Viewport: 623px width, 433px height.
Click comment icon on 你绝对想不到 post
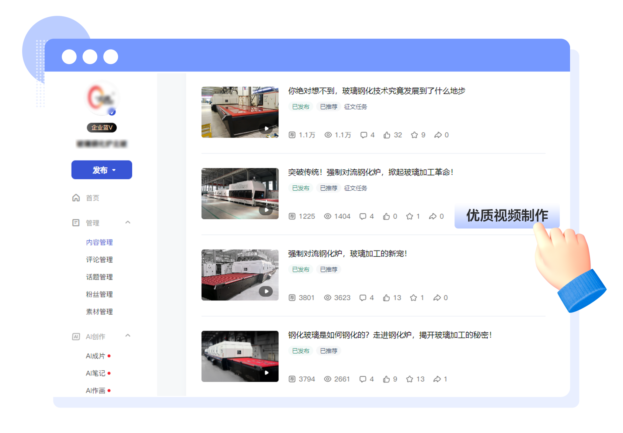pos(364,135)
